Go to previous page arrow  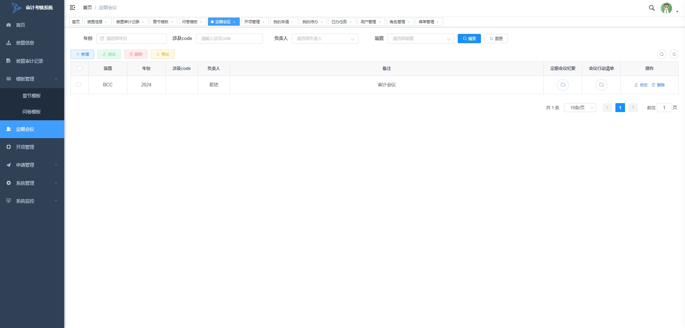point(607,108)
